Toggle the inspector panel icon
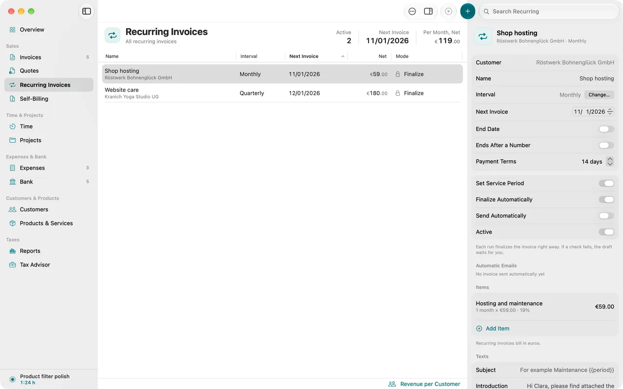 (428, 11)
